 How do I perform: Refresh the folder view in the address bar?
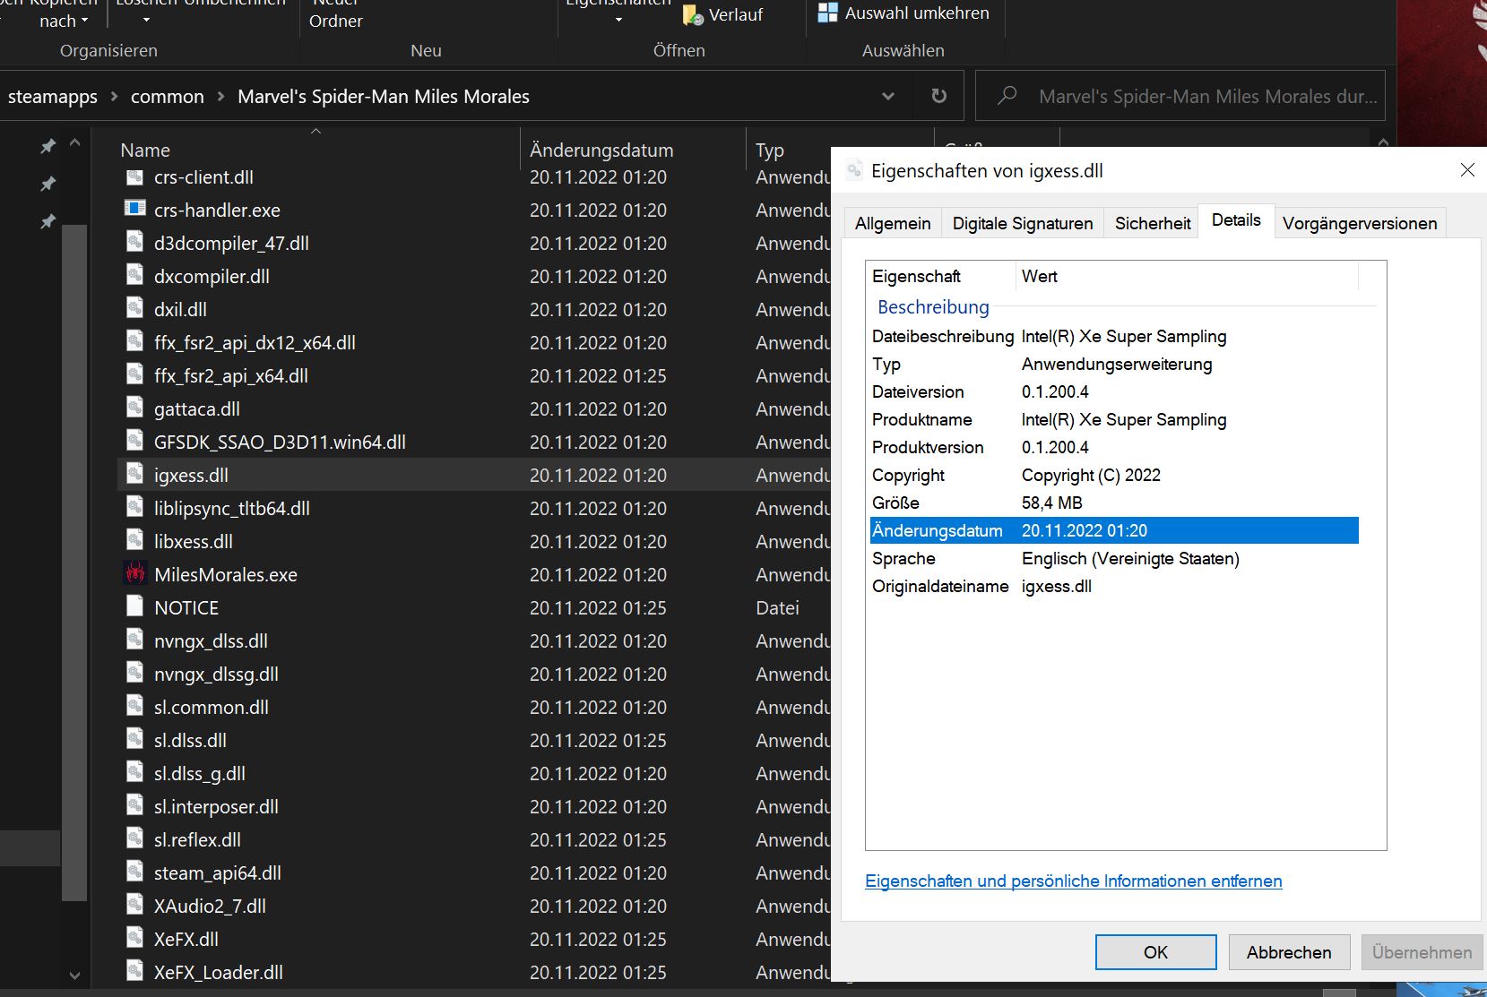(x=938, y=96)
